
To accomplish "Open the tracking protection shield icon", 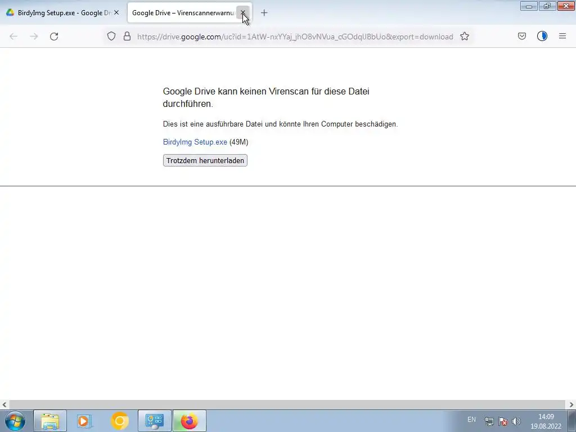I will [111, 37].
